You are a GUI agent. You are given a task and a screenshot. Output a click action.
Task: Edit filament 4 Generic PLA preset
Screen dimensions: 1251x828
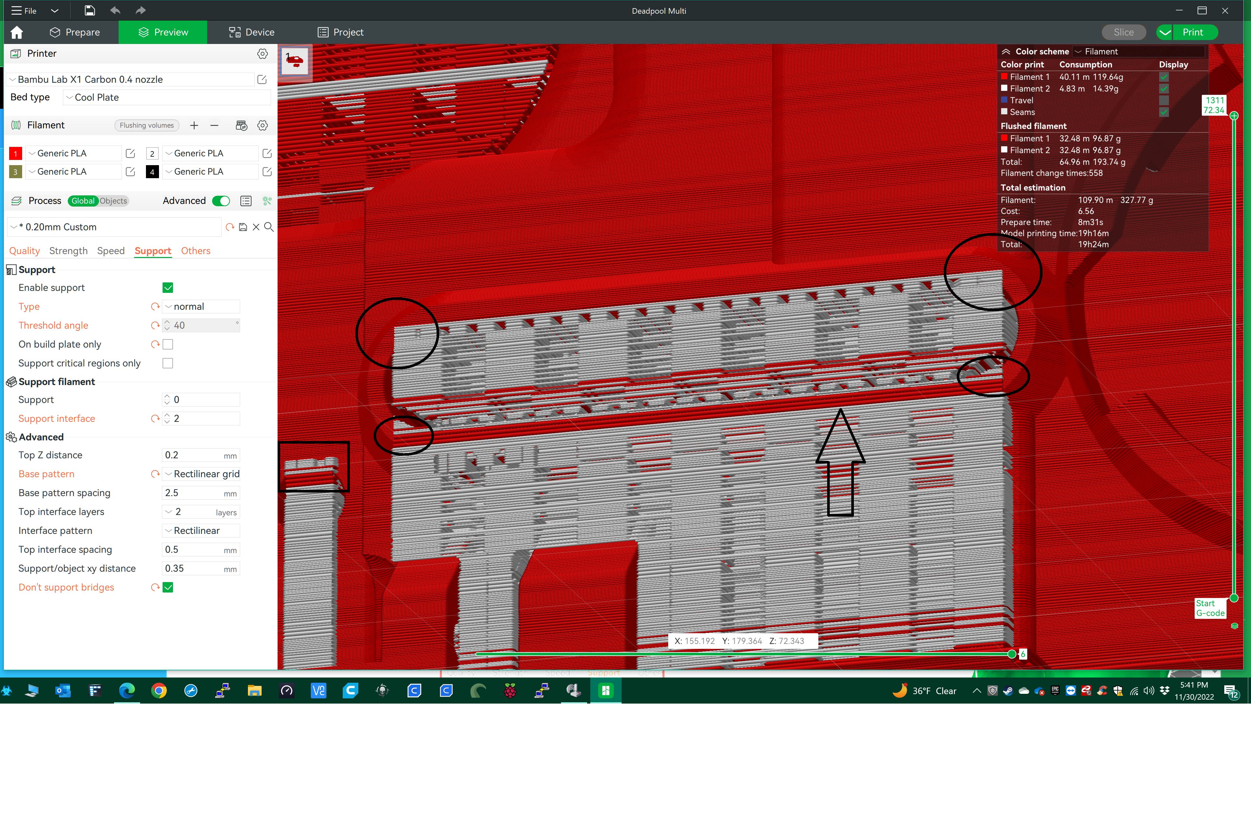coord(267,172)
